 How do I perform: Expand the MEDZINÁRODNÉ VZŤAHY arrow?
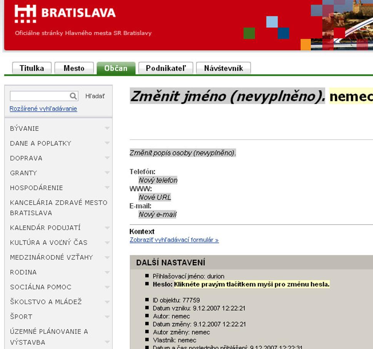pos(107,257)
